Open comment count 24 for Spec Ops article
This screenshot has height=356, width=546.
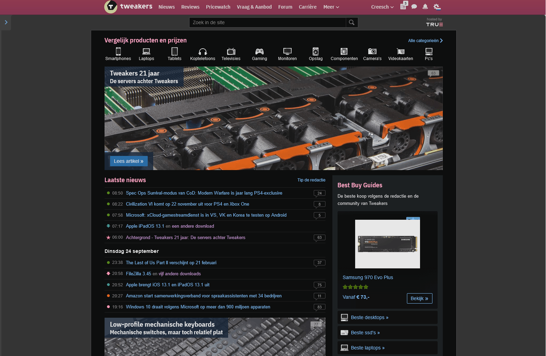[320, 193]
